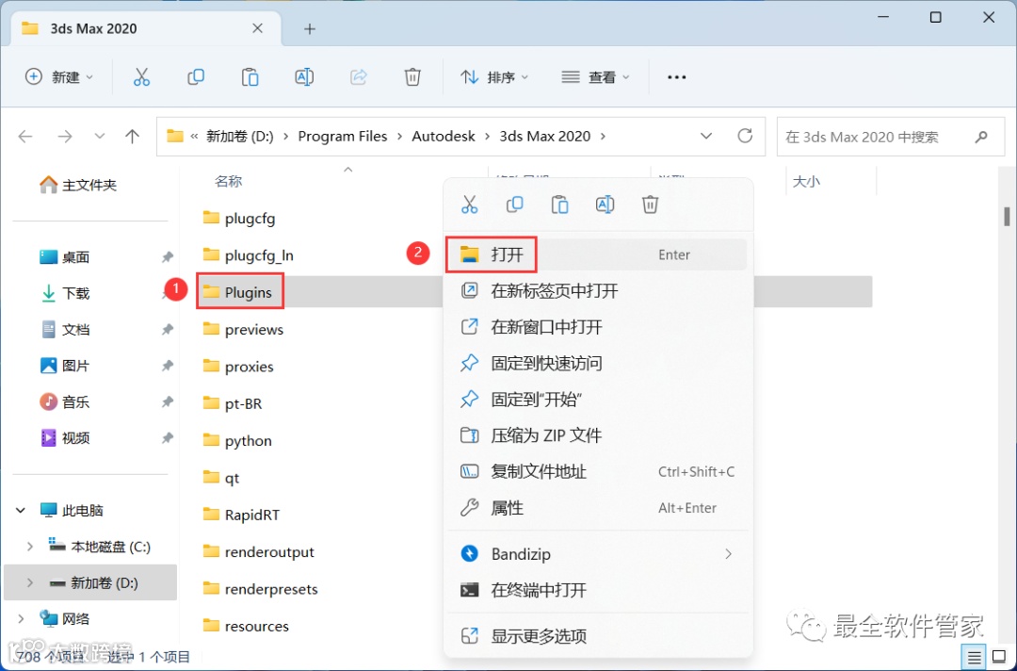The image size is (1017, 671).
Task: Click the Share icon in the top toolbar
Action: [359, 77]
